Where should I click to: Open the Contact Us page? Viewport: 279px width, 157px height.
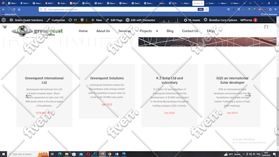pos(190,31)
